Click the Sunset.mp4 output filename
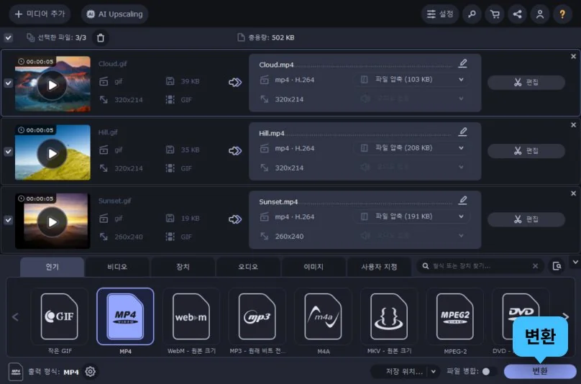 click(278, 202)
